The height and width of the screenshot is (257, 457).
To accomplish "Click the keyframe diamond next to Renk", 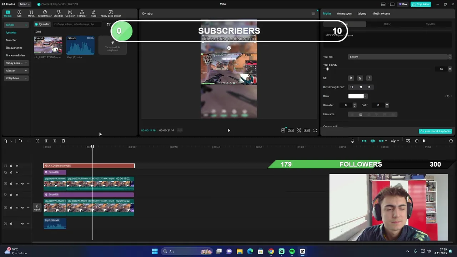I will (x=448, y=96).
